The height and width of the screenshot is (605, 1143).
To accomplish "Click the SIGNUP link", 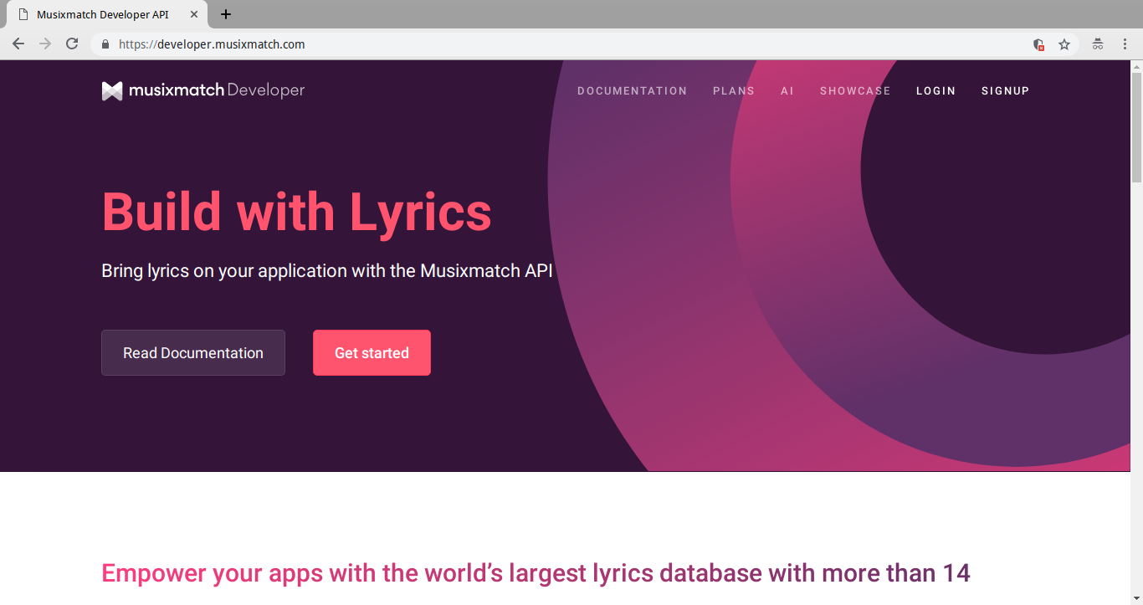I will click(1005, 91).
